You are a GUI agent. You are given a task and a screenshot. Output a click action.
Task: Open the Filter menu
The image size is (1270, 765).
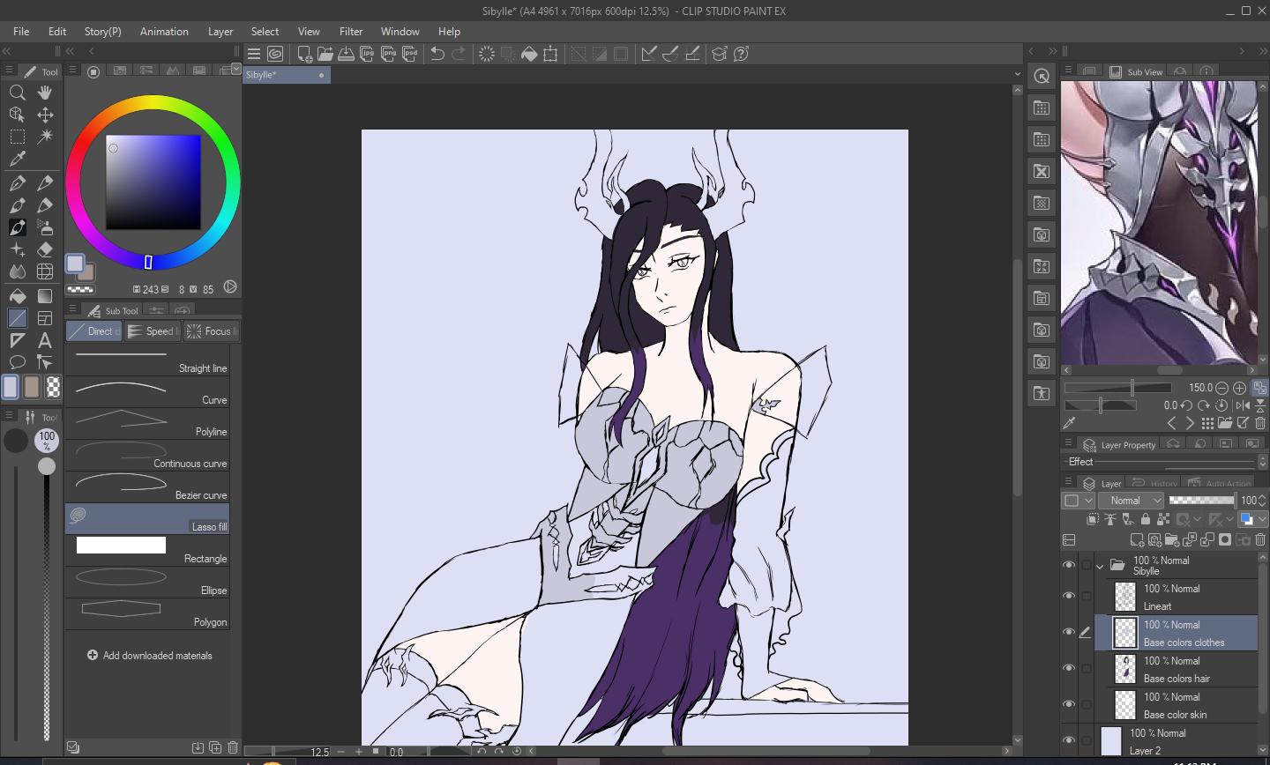coord(350,31)
